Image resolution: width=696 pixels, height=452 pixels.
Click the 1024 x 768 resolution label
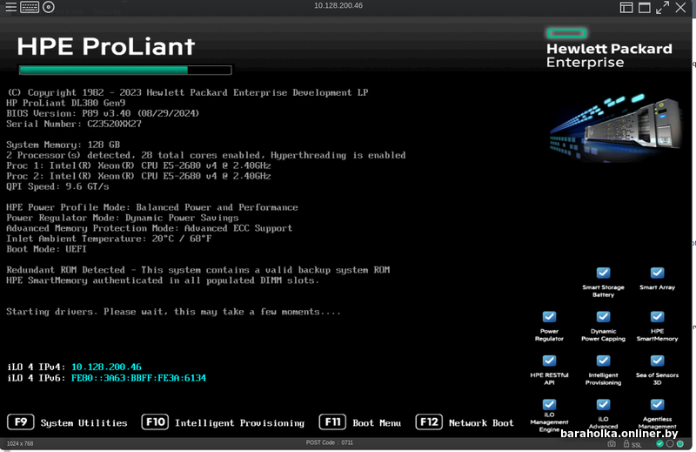click(20, 443)
